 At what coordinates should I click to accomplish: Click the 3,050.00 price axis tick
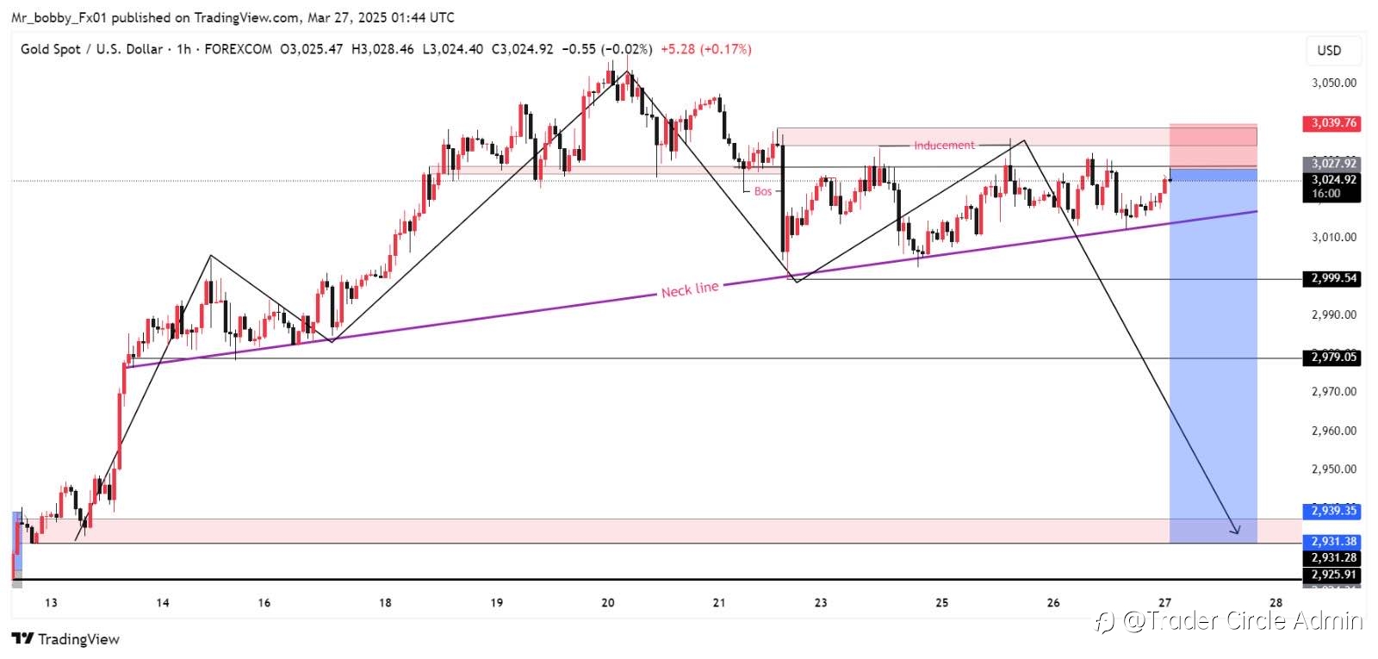[1333, 83]
